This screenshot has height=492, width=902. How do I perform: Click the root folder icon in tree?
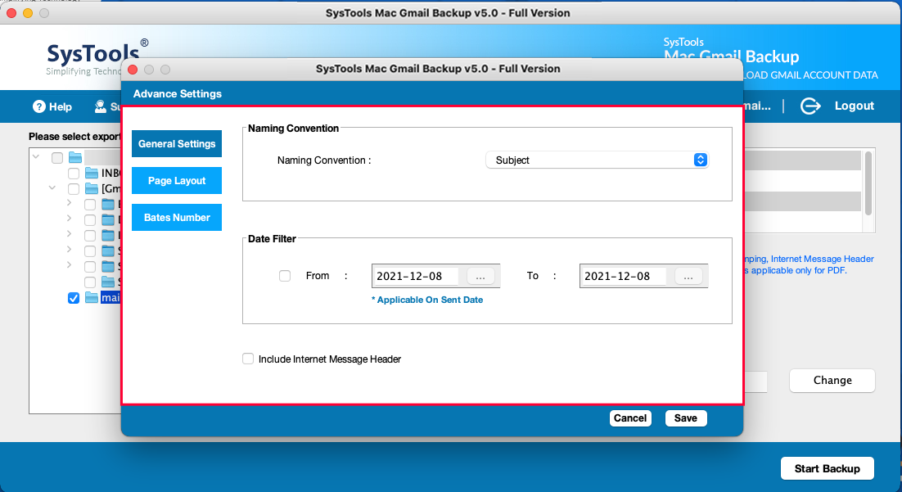[x=75, y=157]
